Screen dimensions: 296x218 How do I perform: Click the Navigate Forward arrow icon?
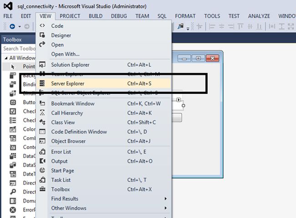(x=27, y=26)
